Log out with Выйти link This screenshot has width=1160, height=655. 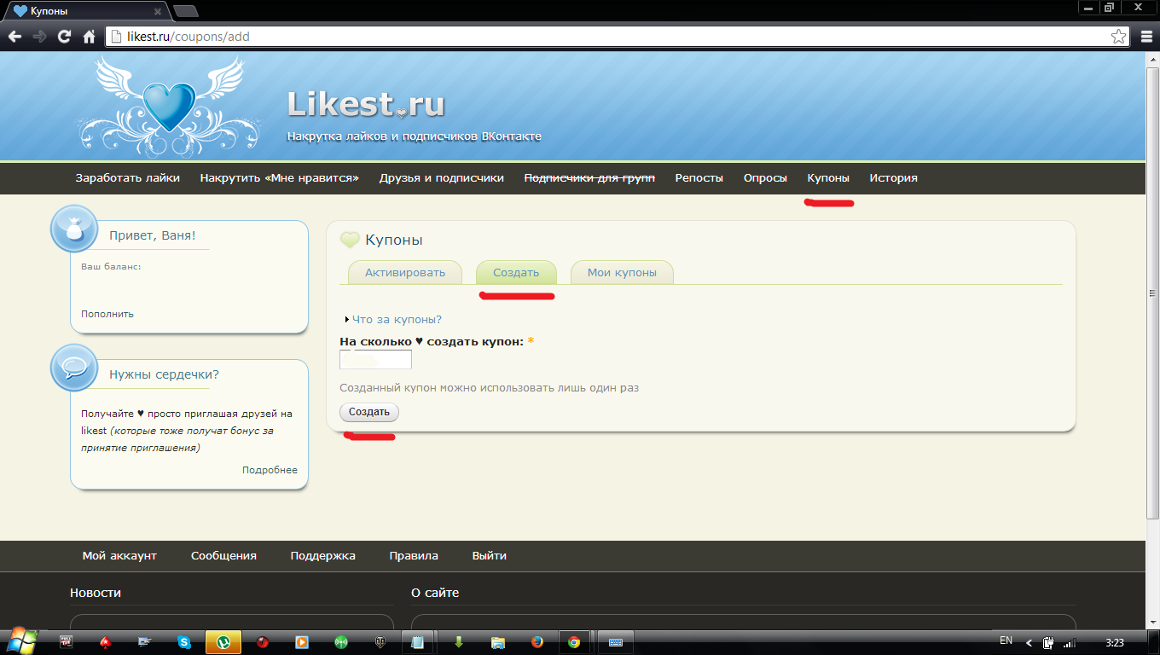pos(490,555)
